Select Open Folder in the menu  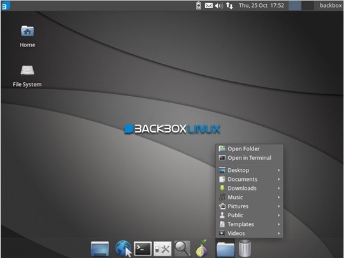coord(250,148)
